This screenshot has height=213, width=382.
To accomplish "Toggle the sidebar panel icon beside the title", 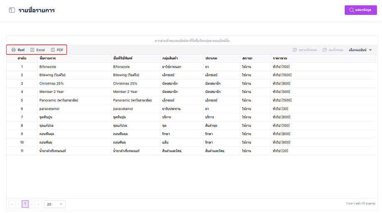I will click(12, 10).
